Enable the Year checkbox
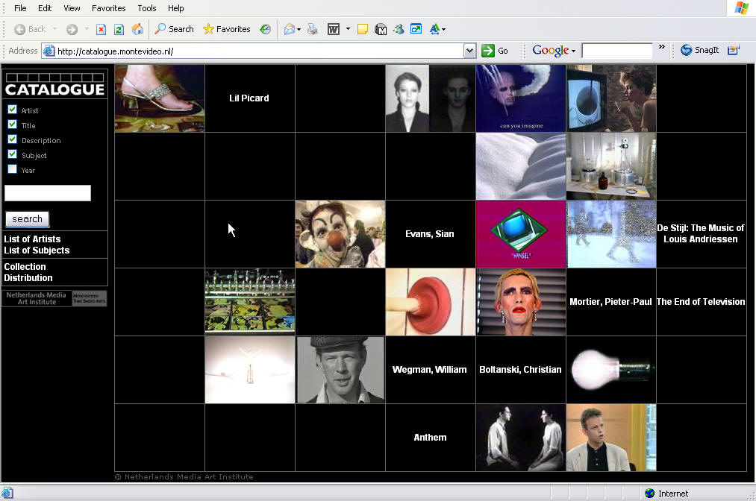The height and width of the screenshot is (501, 756). pos(12,169)
